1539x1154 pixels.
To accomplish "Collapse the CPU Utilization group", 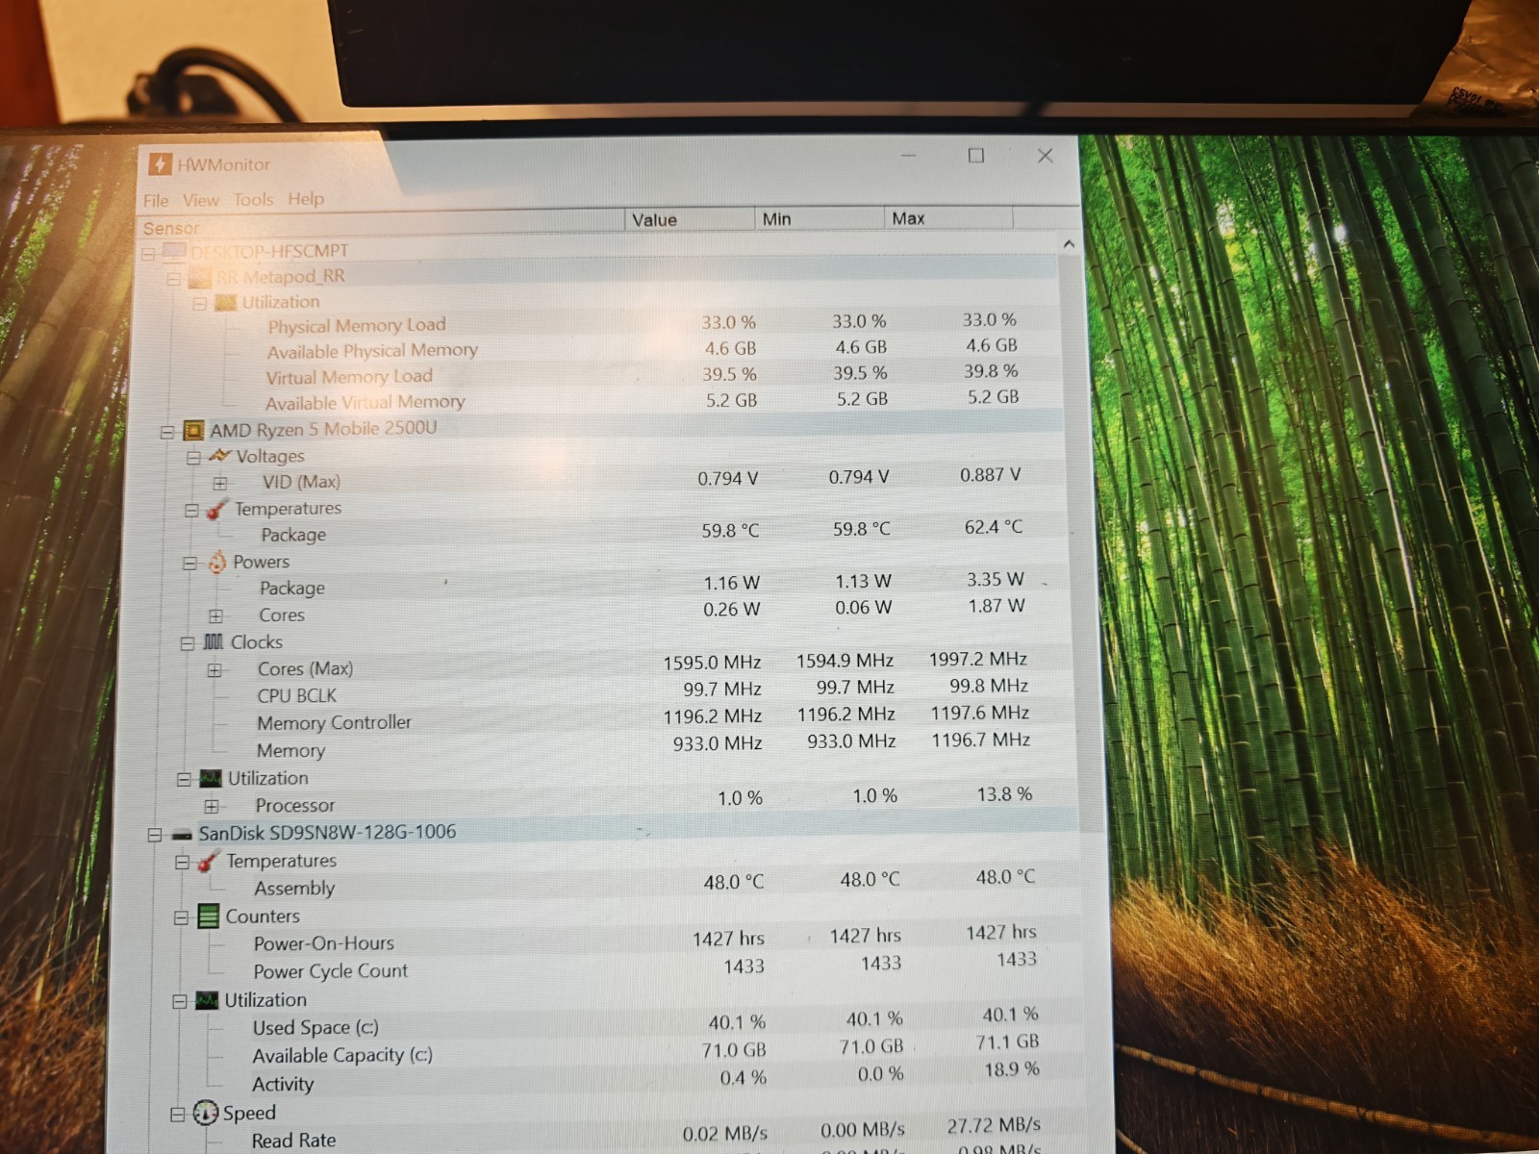I will click(x=184, y=780).
